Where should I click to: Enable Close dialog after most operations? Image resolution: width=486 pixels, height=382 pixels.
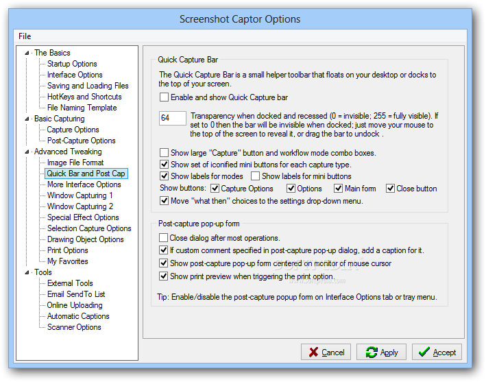163,238
